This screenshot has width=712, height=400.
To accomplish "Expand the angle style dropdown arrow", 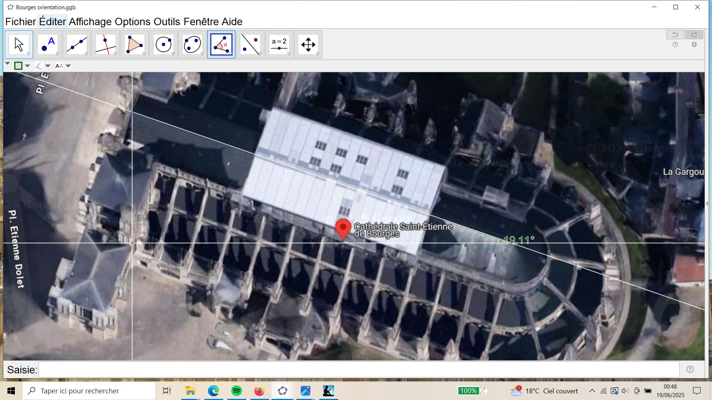I will point(48,66).
